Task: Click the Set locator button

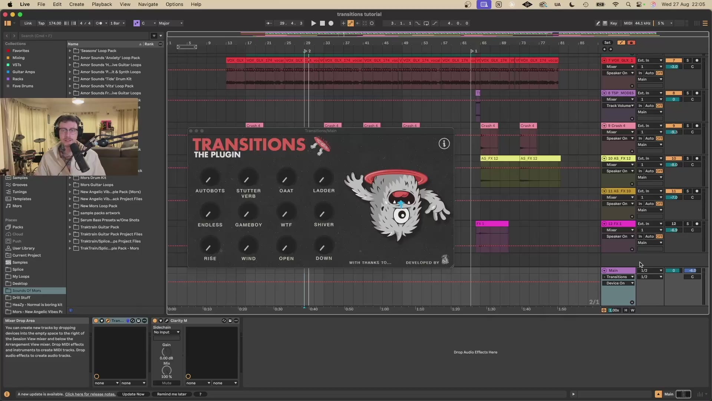Action: tap(607, 43)
